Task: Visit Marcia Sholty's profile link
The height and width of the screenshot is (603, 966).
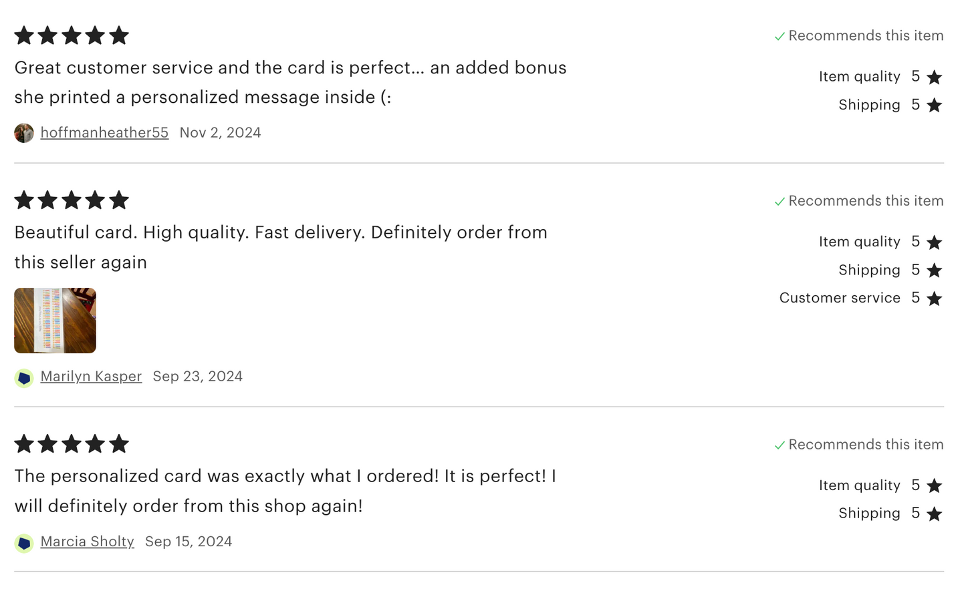Action: (x=87, y=542)
